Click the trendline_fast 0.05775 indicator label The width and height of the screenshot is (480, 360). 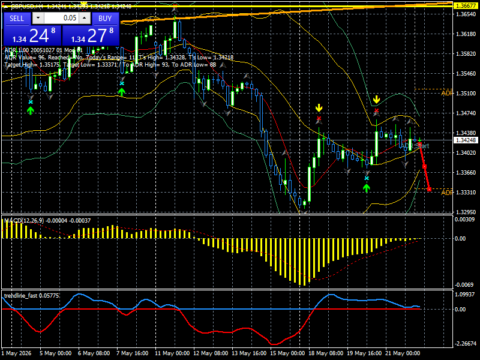31,295
